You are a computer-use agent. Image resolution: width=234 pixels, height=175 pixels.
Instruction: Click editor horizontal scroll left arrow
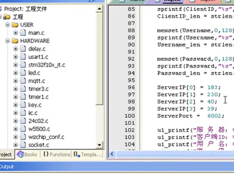pyautogui.click(x=111, y=154)
